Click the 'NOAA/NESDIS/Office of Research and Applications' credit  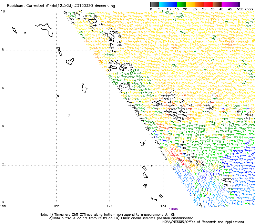coord(203,222)
